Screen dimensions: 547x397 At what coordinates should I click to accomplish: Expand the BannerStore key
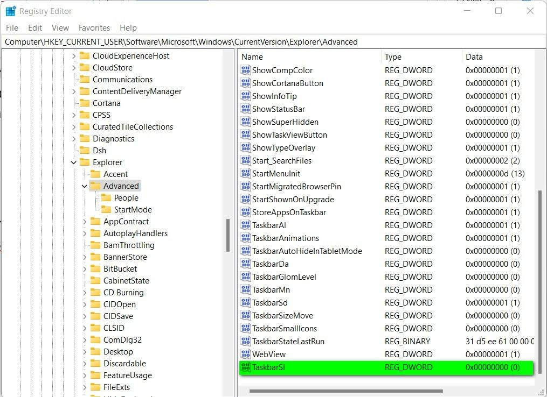click(x=85, y=257)
